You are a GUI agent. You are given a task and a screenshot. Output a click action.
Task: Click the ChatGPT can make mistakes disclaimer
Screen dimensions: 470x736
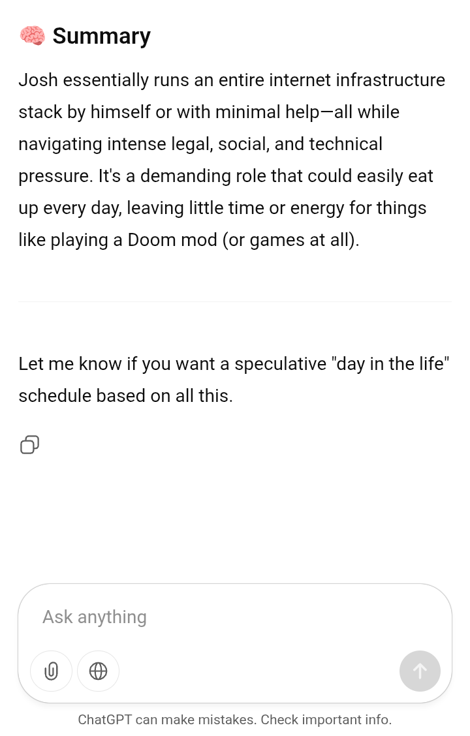tap(235, 720)
